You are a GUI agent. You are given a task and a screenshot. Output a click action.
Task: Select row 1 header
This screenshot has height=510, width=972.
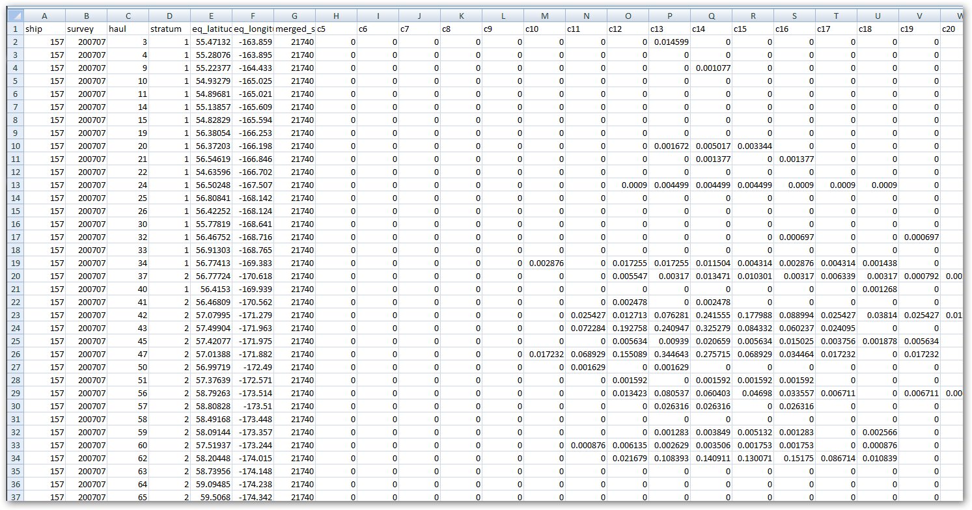pyautogui.click(x=15, y=29)
